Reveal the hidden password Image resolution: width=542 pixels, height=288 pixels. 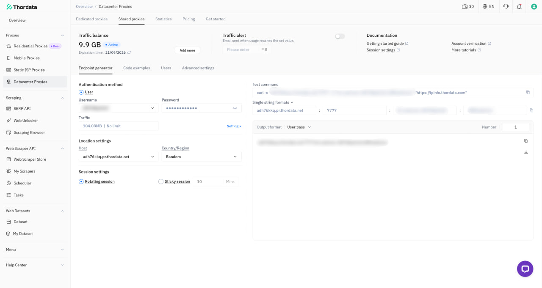coord(235,108)
